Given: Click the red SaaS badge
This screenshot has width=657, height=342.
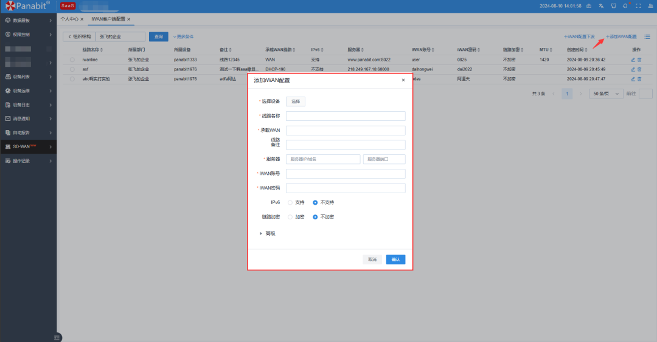Looking at the screenshot, I should click(x=68, y=6).
